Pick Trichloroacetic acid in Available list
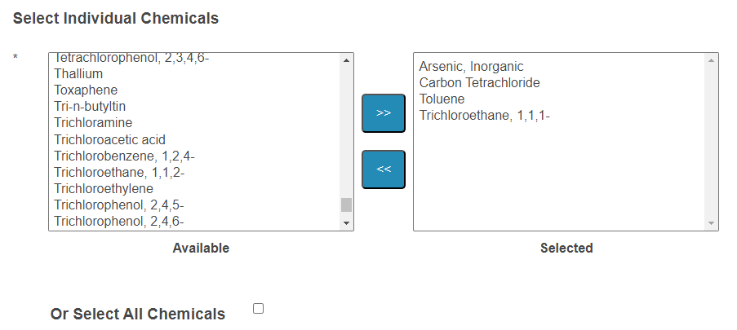This screenshot has width=737, height=330. (x=109, y=140)
